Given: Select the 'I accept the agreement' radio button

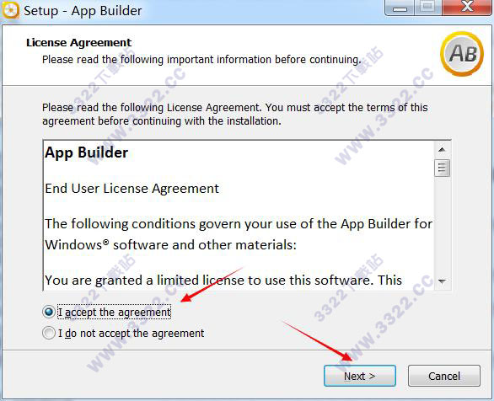Looking at the screenshot, I should [49, 312].
